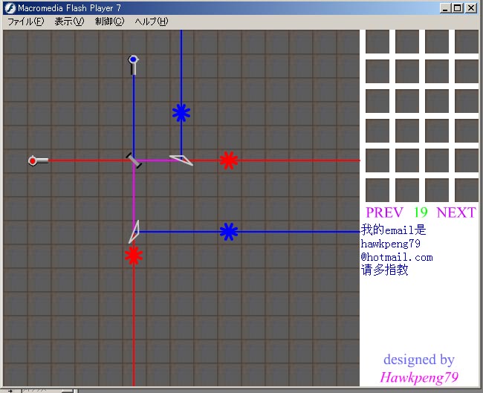
Task: Click the 我的email是 text line
Action: [393, 230]
